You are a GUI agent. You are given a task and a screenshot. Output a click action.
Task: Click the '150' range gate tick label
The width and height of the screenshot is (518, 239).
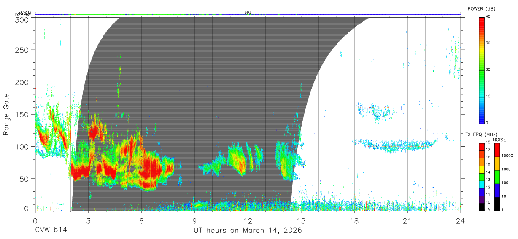tap(22, 114)
